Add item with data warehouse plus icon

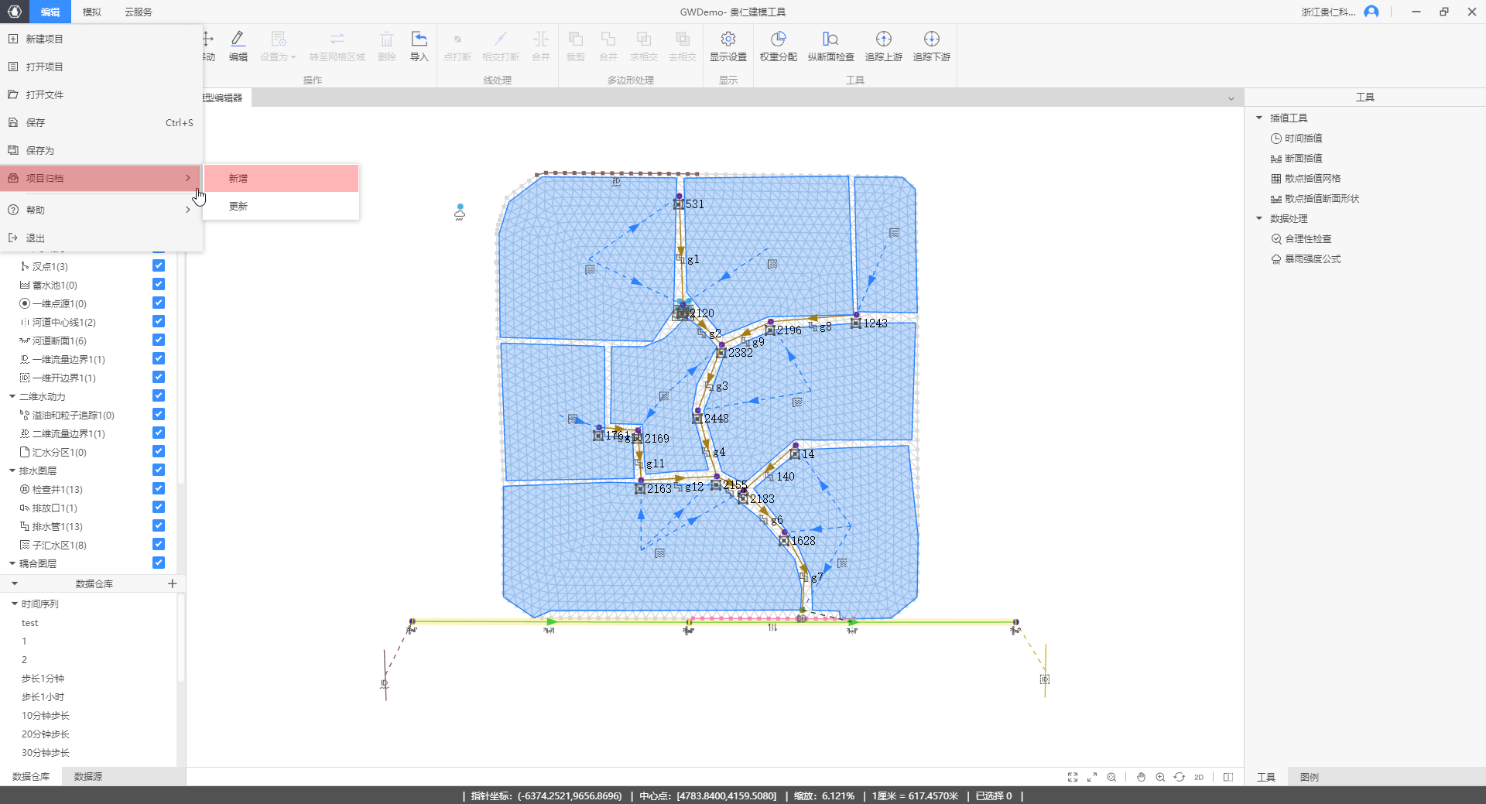tap(173, 583)
